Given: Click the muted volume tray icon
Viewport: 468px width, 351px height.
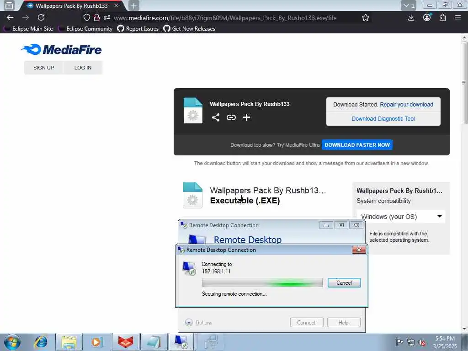Looking at the screenshot, I should [422, 342].
